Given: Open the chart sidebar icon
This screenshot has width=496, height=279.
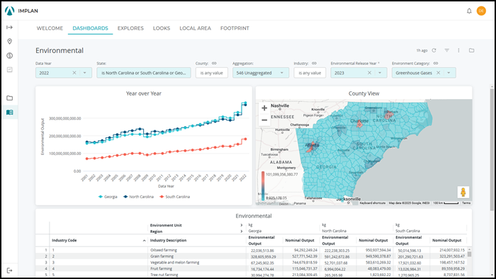Looking at the screenshot, I should tap(9, 69).
